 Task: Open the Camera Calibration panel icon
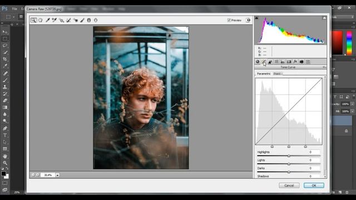click(301, 62)
